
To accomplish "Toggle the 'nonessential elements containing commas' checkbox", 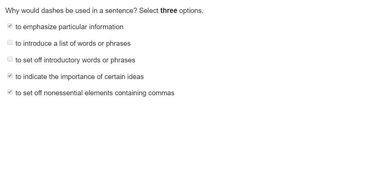I will [x=10, y=92].
